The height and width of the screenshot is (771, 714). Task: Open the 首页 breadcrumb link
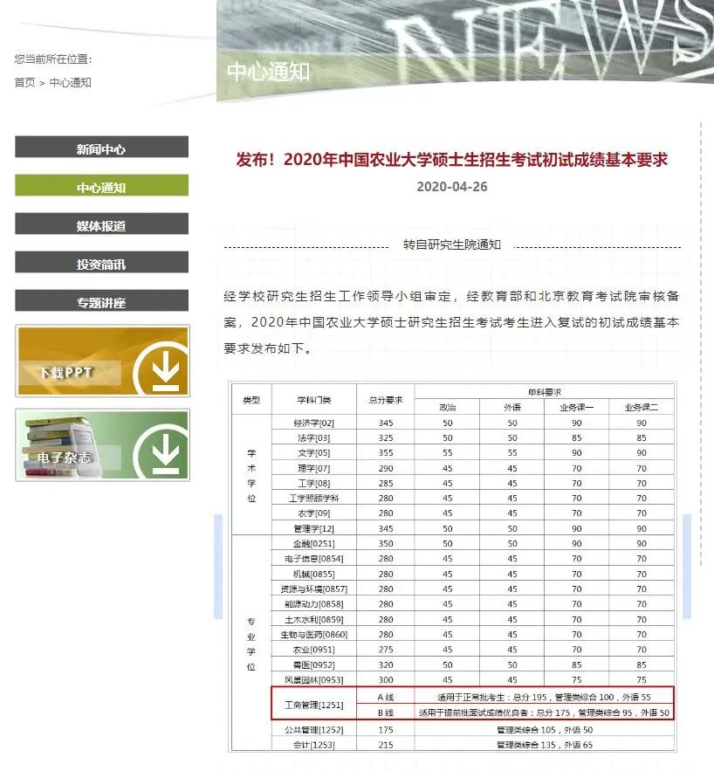tap(24, 83)
